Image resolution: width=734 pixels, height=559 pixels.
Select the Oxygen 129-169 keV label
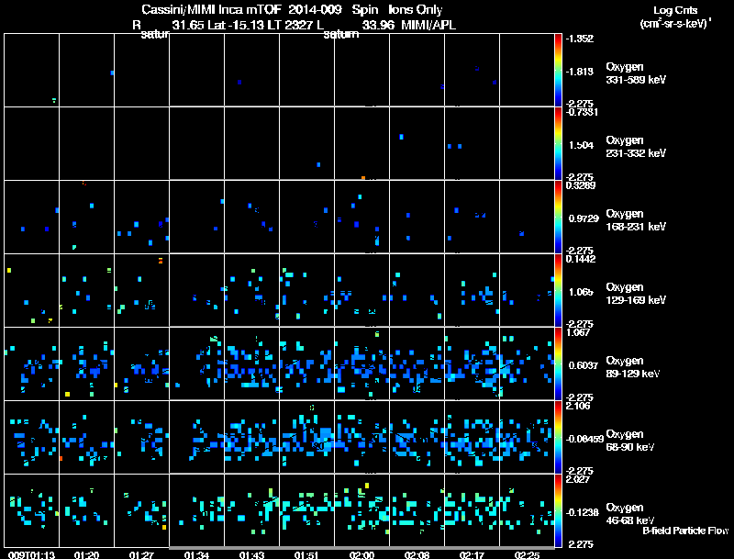tap(636, 294)
